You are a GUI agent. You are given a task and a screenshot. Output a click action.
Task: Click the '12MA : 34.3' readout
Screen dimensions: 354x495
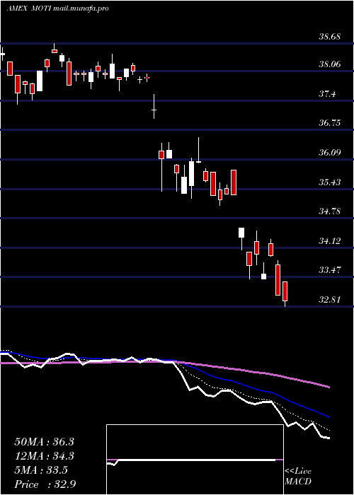[44, 456]
